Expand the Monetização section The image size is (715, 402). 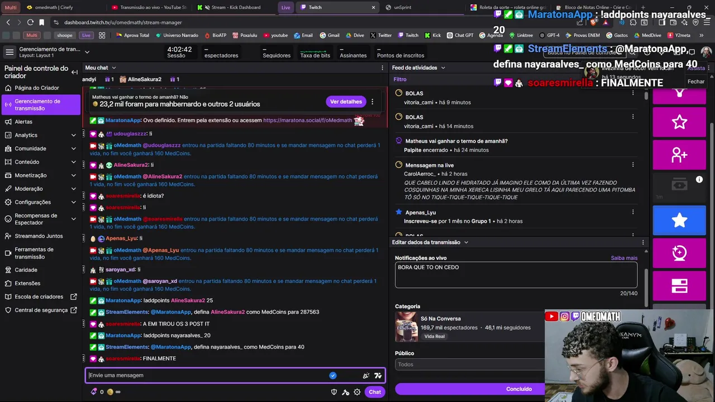coord(74,175)
